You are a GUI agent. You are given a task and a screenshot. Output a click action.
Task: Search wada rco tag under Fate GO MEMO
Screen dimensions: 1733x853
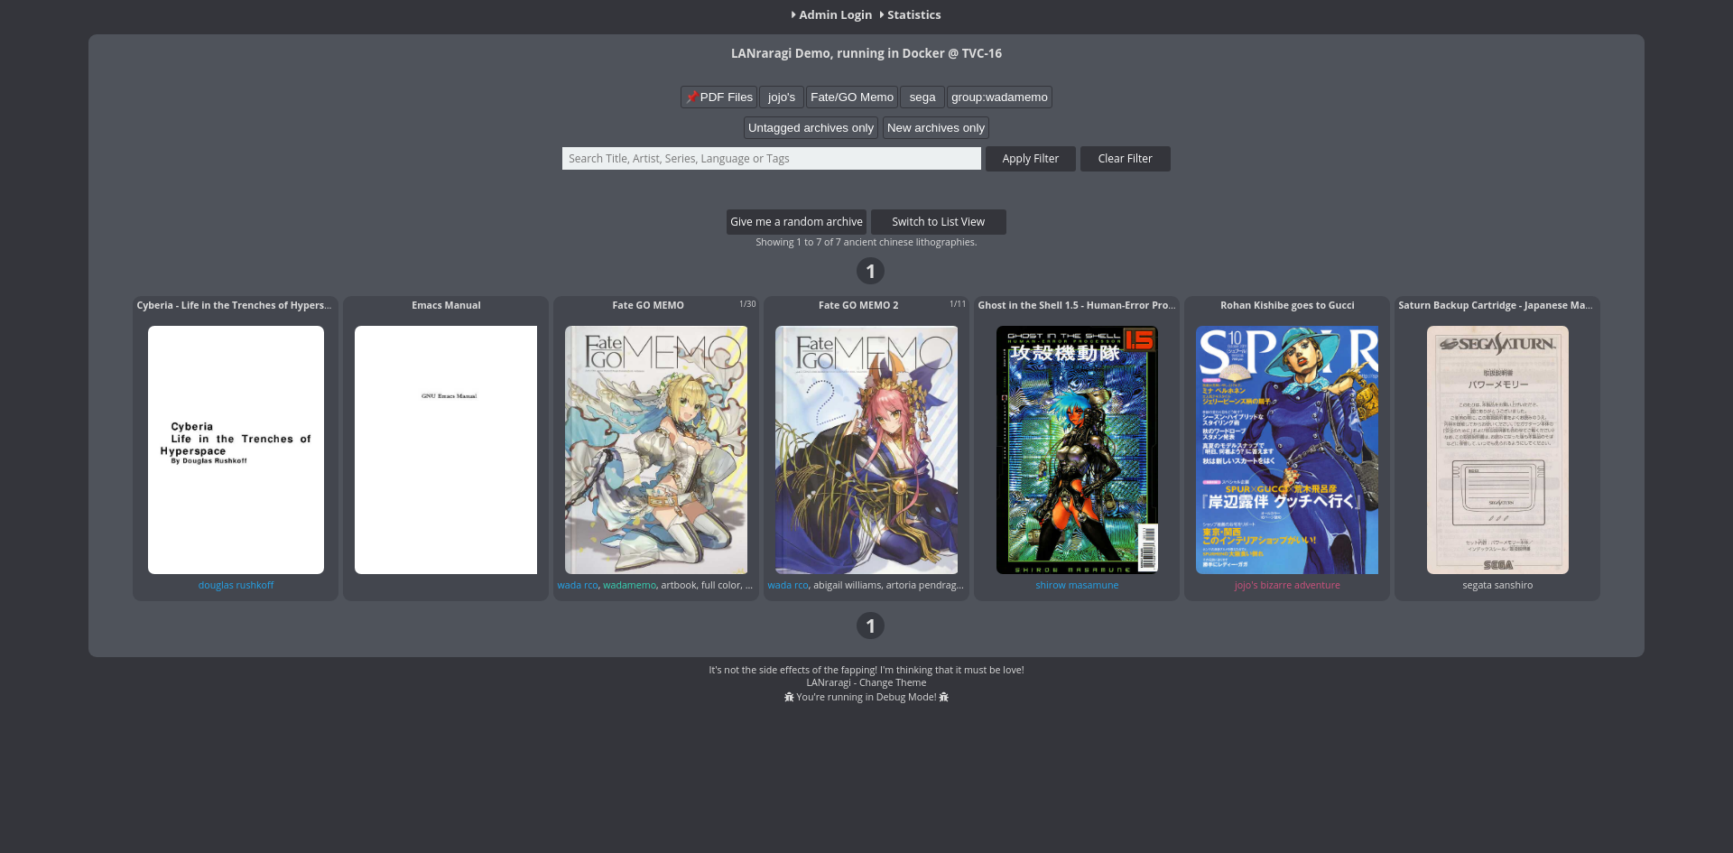(x=578, y=585)
